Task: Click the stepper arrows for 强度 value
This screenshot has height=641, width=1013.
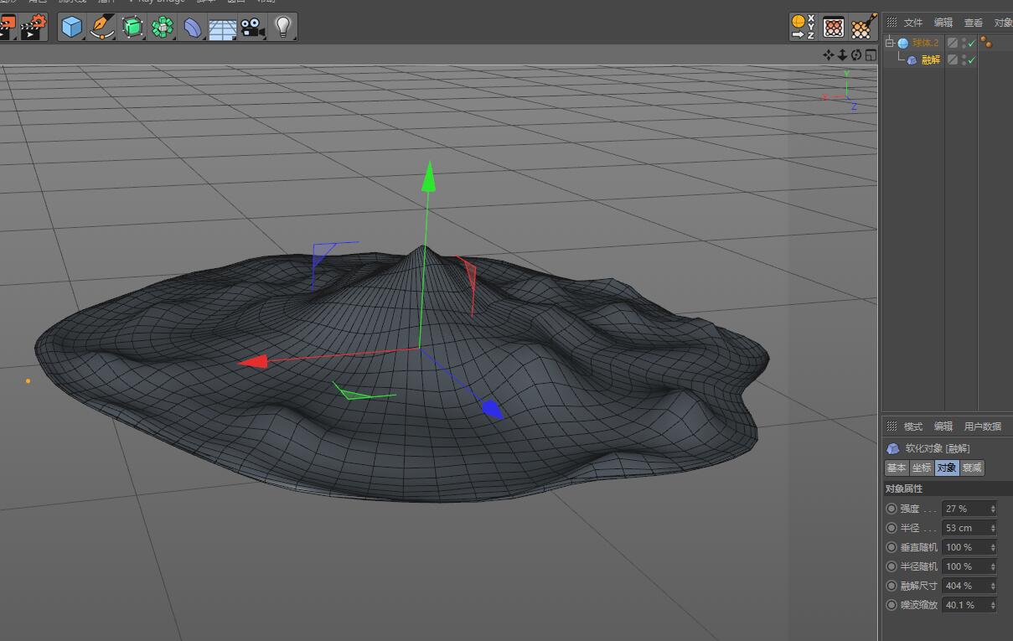Action: coord(993,509)
